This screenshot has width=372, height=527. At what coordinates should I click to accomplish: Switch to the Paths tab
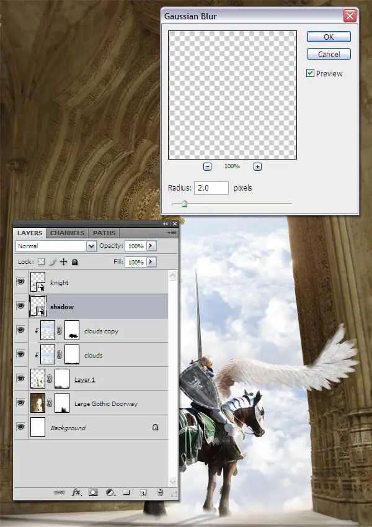[104, 233]
